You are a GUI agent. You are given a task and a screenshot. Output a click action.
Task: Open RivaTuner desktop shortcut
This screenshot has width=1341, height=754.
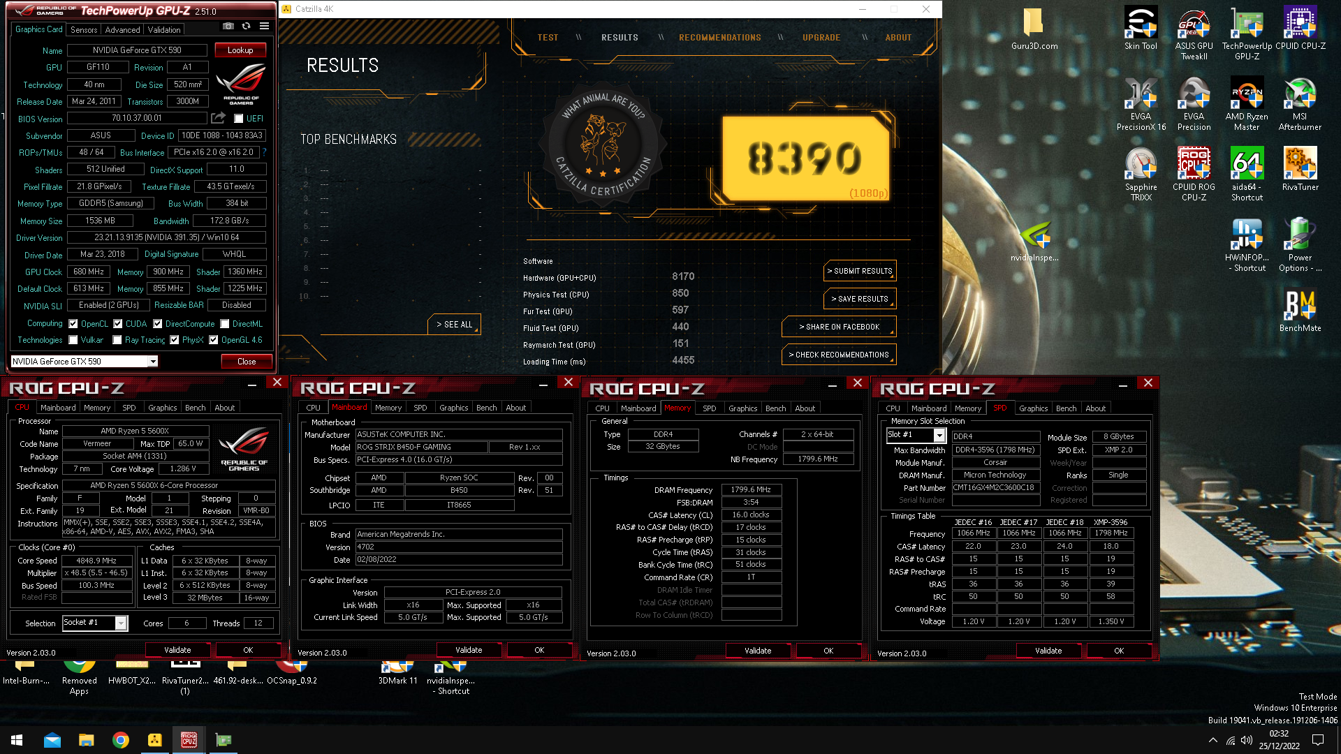tap(1300, 170)
